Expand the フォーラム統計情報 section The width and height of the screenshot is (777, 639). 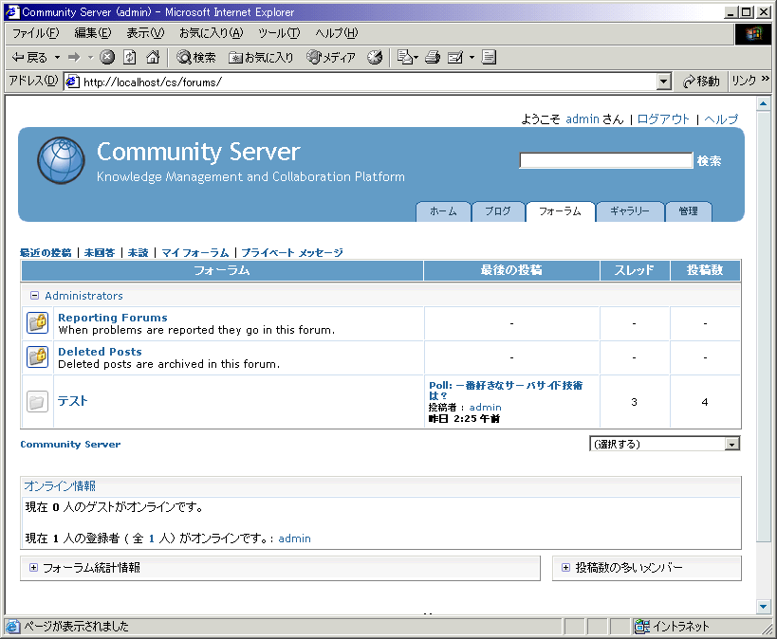[33, 568]
